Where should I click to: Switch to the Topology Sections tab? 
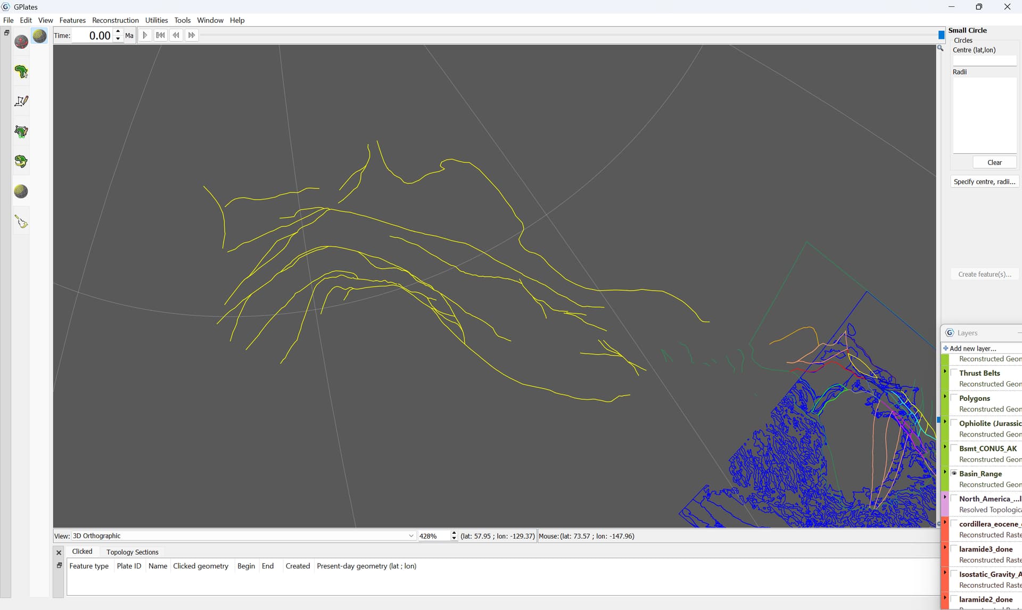click(x=132, y=552)
